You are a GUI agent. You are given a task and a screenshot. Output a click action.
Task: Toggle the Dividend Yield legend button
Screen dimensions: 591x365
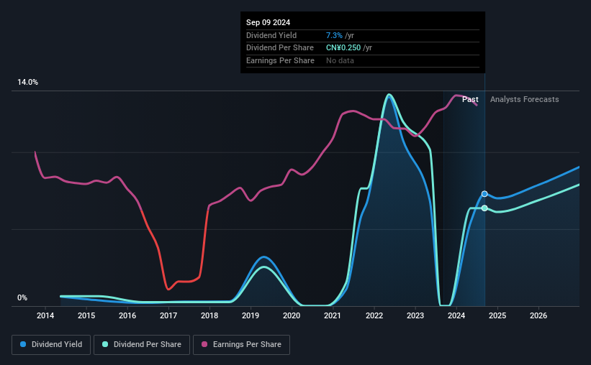51,345
